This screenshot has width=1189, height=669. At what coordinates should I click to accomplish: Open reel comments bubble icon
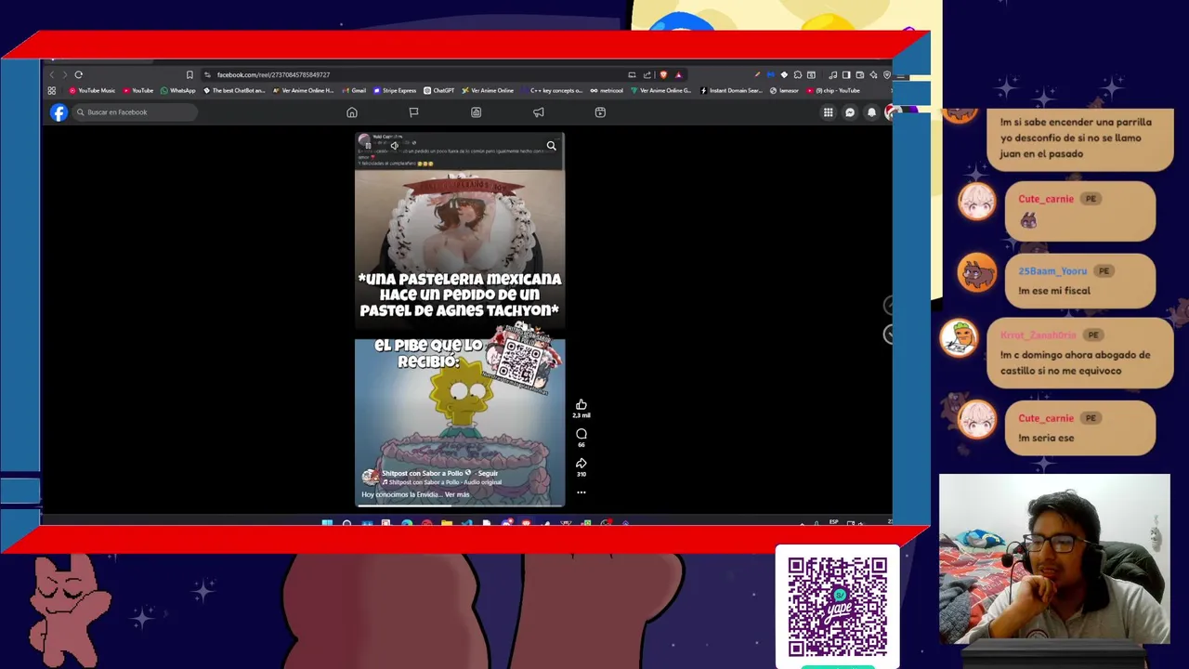pyautogui.click(x=581, y=434)
